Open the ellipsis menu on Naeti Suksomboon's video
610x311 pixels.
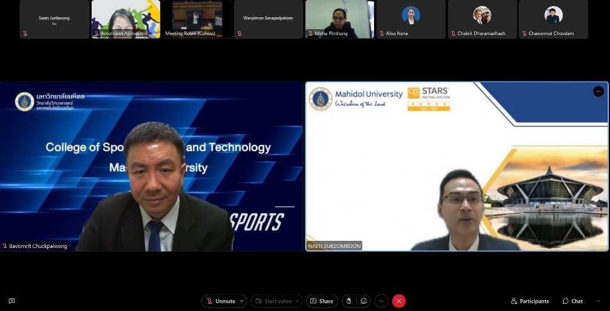(x=598, y=91)
